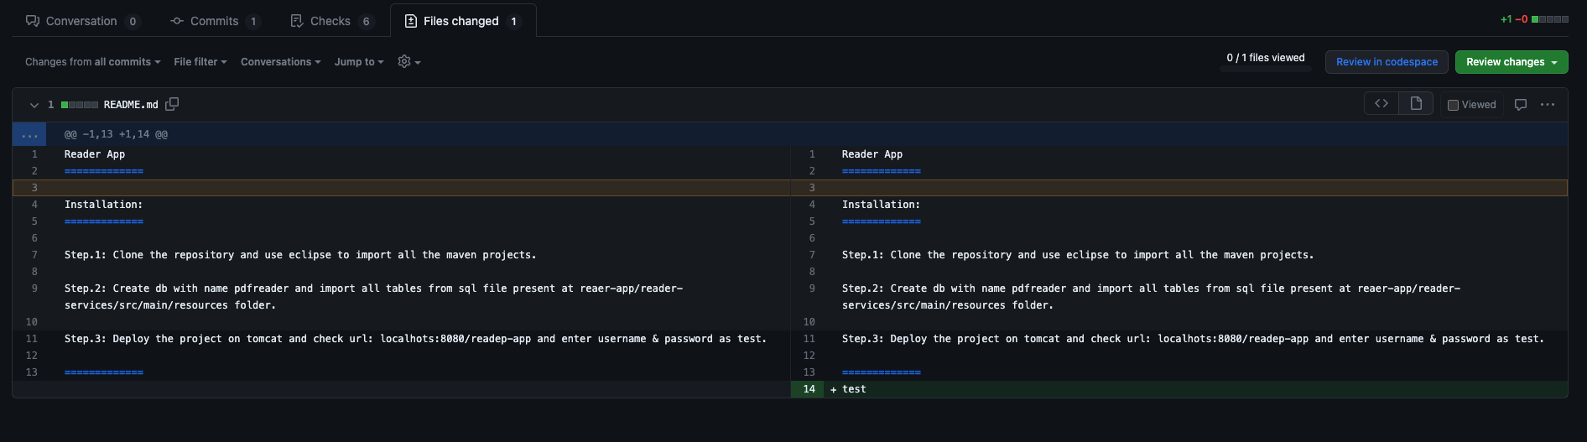Screen dimensions: 1587x442
Task: Open 'Changes from all commits' dropdown
Action: (92, 62)
